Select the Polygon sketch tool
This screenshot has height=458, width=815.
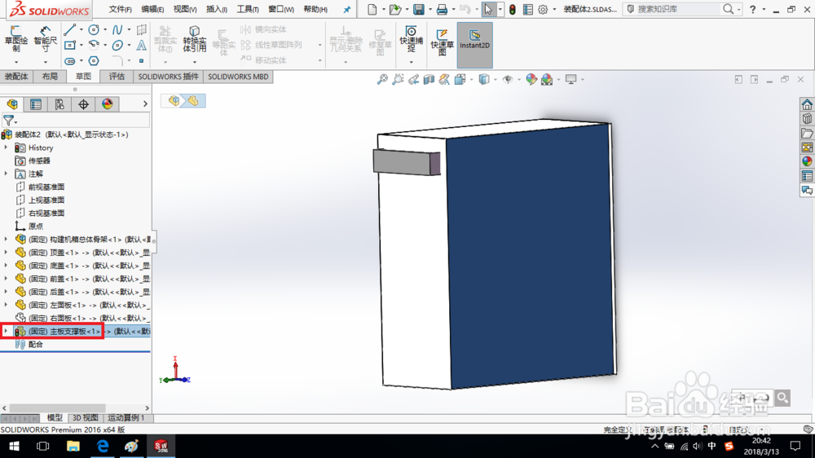(94, 61)
